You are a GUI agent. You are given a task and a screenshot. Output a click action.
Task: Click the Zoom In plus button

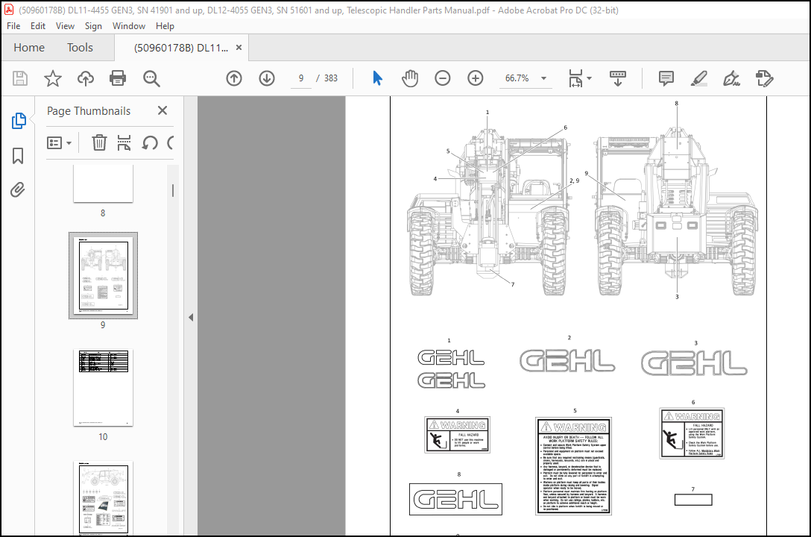[x=476, y=78]
